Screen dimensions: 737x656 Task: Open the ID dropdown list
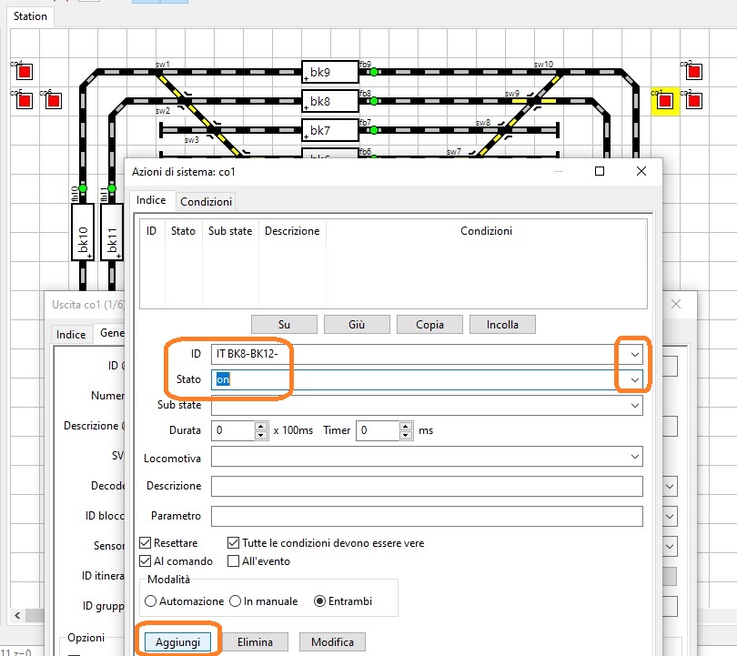[x=635, y=354]
